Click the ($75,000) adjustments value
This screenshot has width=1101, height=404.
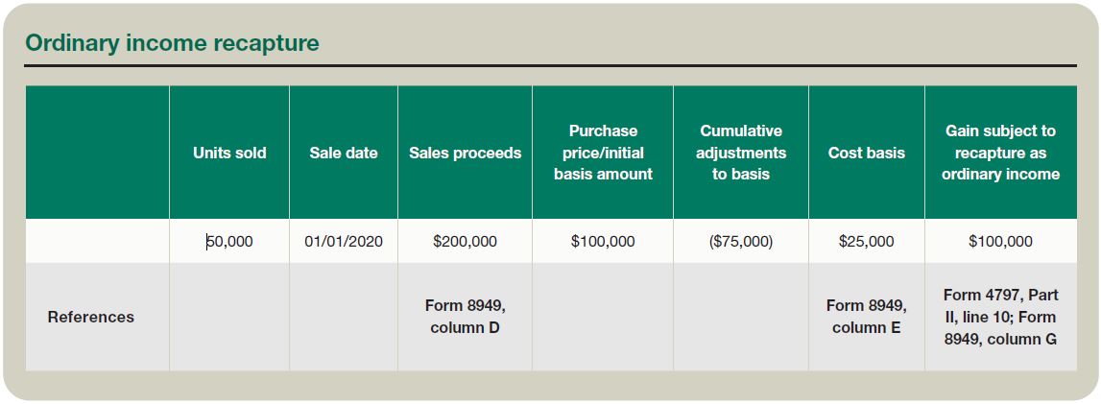pyautogui.click(x=741, y=242)
